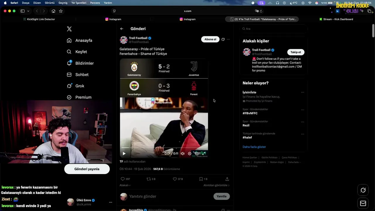This screenshot has height=211, width=375.
Task: Click Safari back navigation arrow
Action: pos(37,11)
